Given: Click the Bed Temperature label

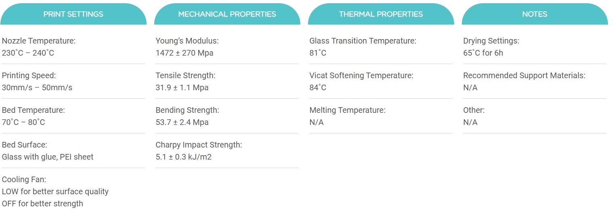Looking at the screenshot, I should coord(34,110).
